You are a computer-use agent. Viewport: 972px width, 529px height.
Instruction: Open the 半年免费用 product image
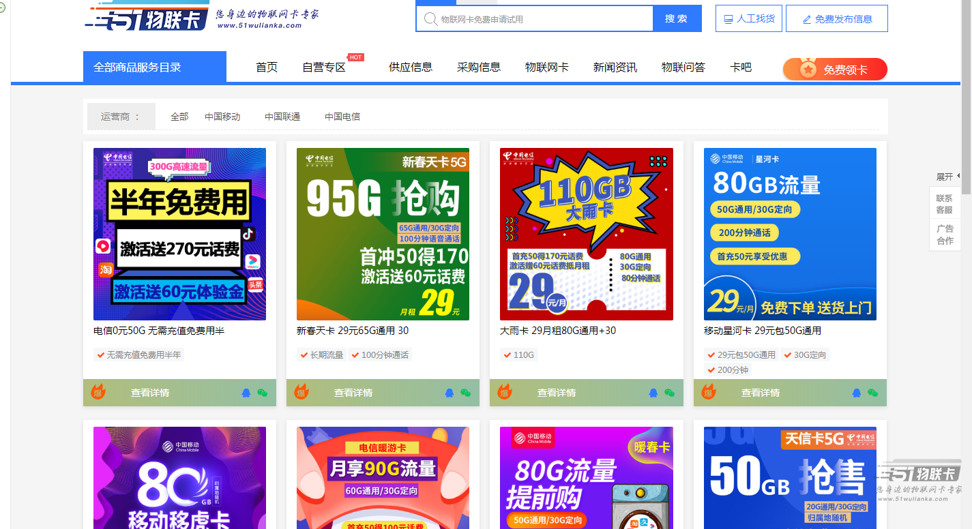point(179,234)
